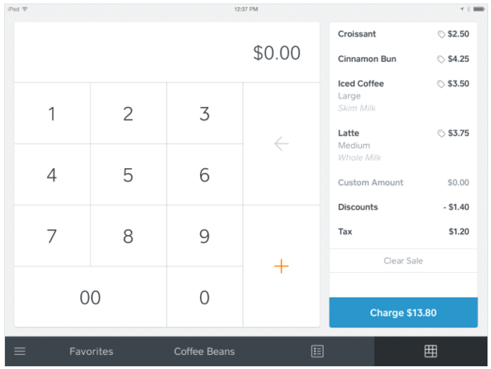491x369 pixels.
Task: Tap the tag icon beside Cinnamon Bun
Action: point(441,59)
